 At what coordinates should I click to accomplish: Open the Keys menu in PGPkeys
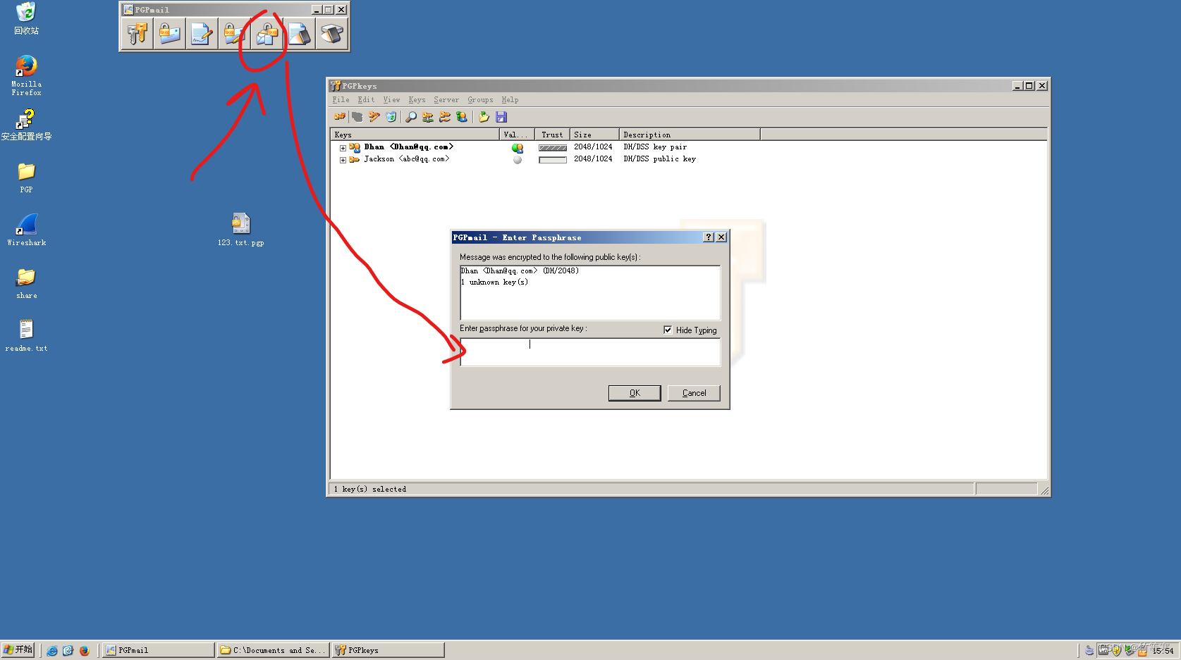(x=417, y=100)
